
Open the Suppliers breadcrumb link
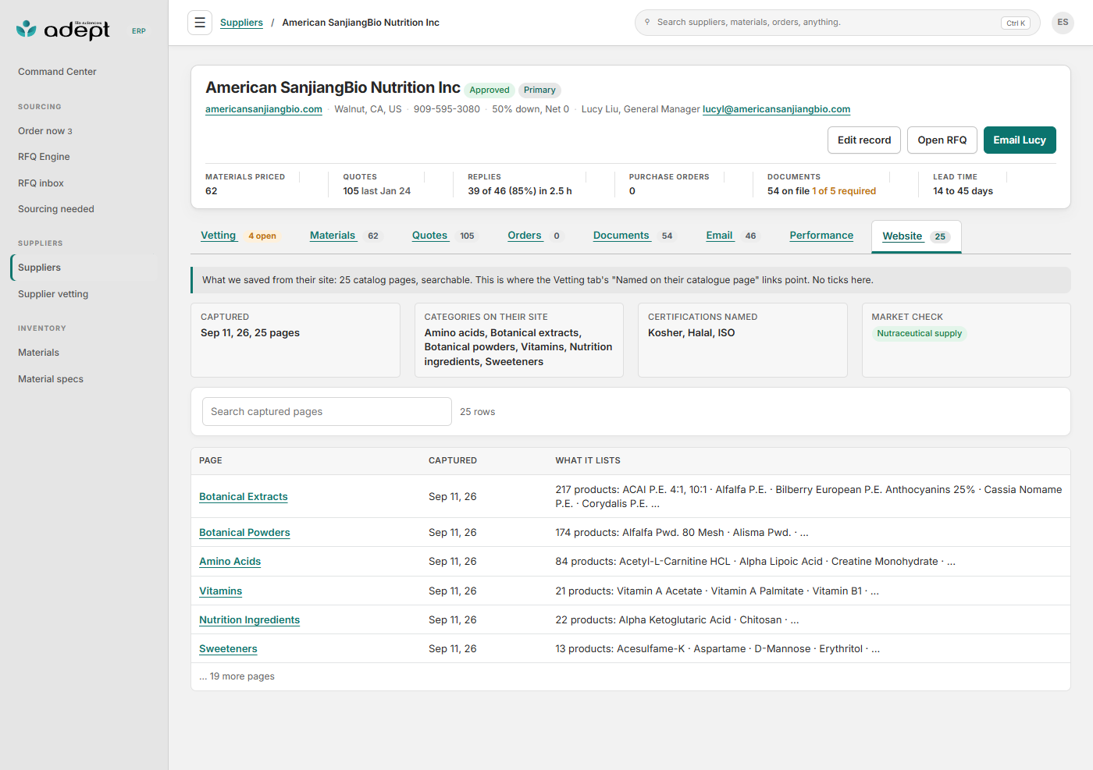[241, 23]
